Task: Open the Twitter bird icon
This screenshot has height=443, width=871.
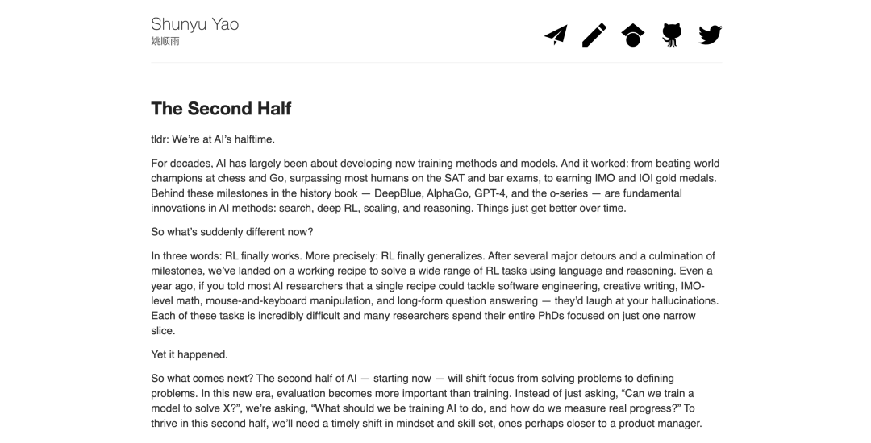Action: [x=710, y=35]
